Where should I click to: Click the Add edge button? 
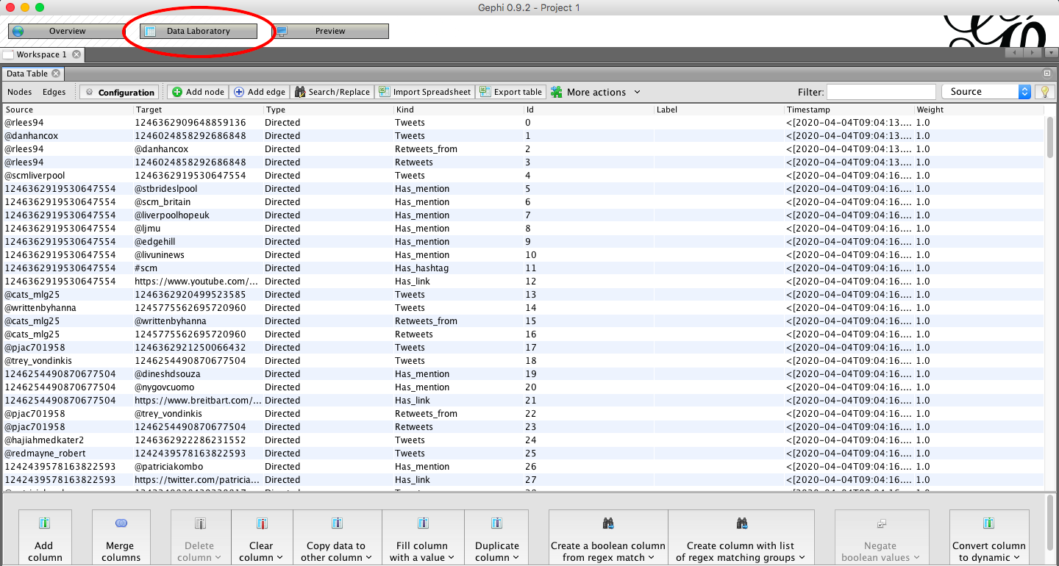point(260,92)
